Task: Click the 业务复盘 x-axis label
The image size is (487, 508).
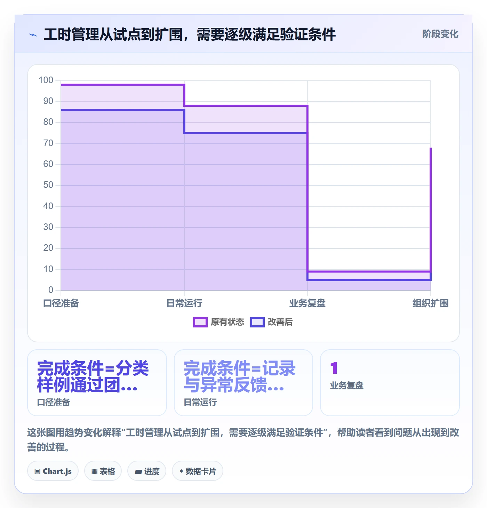Action: [308, 303]
